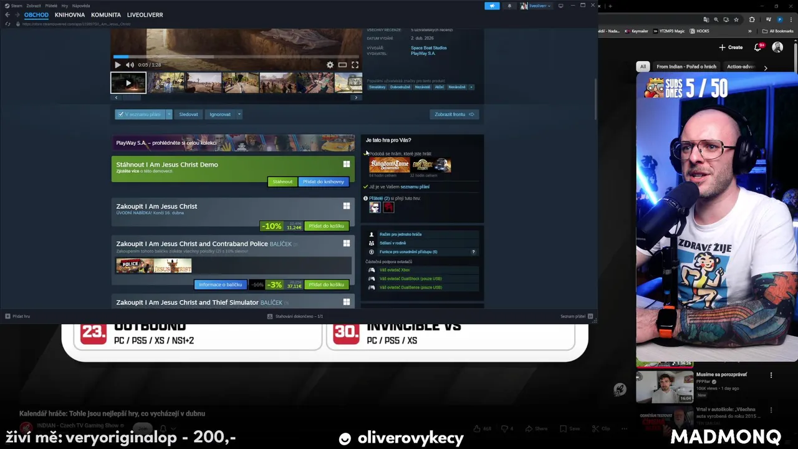Open Steam notifications bell
This screenshot has height=449, width=798.
(509, 6)
